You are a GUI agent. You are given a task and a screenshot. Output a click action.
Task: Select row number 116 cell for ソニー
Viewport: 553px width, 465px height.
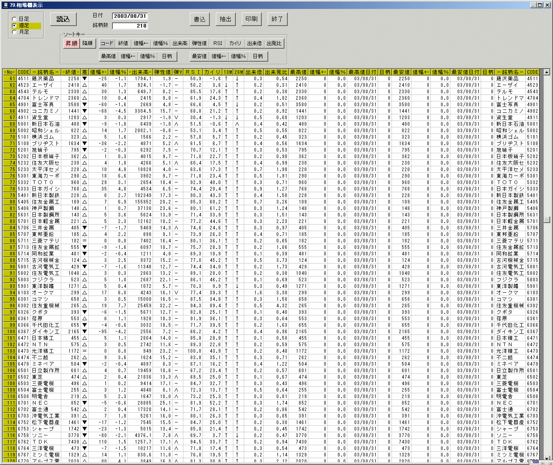[10, 435]
